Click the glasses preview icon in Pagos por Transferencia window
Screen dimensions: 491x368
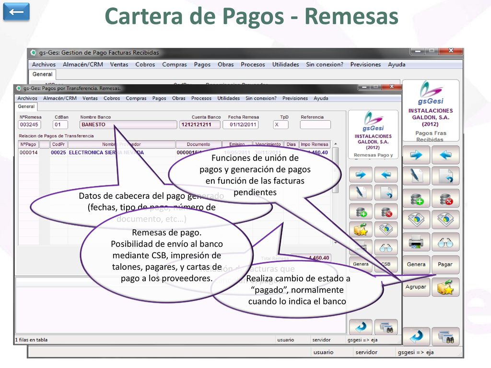tap(386, 248)
